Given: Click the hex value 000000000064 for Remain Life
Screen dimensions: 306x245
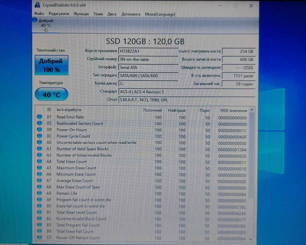Looking at the screenshot, I should coord(232,194).
